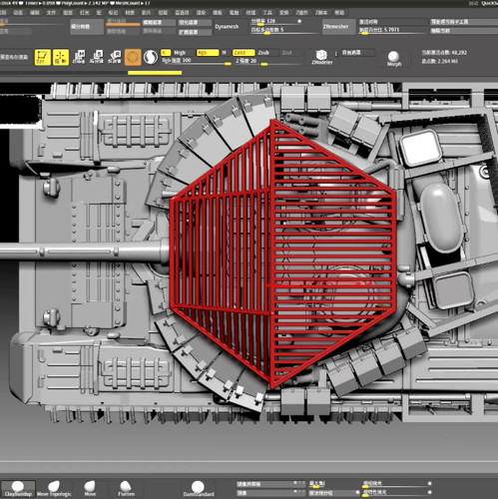The image size is (498, 499).
Task: Select the Morph brush icon
Action: click(x=394, y=58)
